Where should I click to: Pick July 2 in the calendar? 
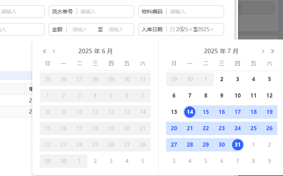[222, 79]
